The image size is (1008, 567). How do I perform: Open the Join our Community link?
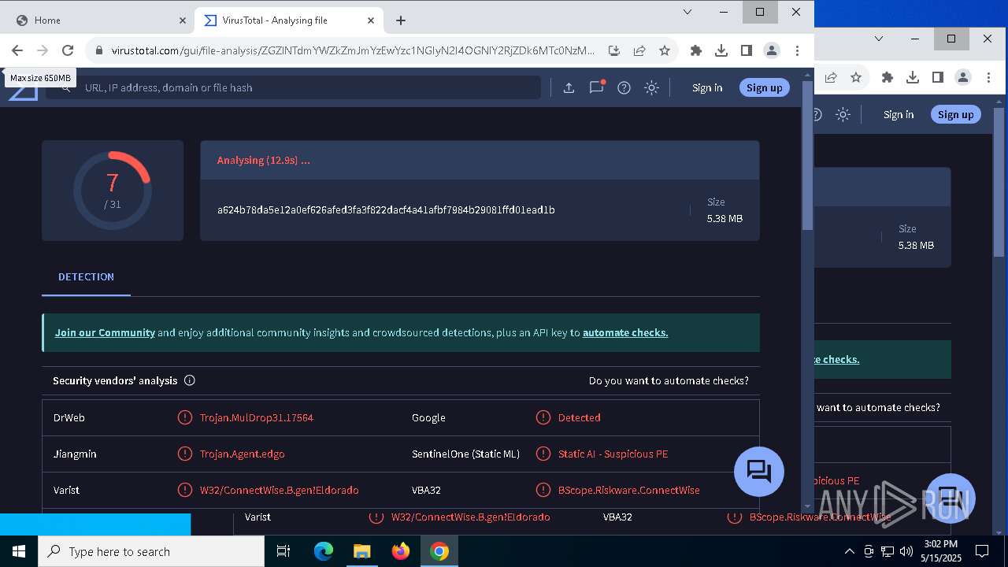pyautogui.click(x=105, y=332)
